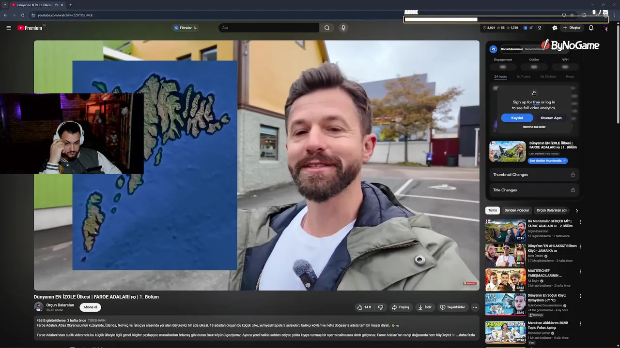Open options for FAROE ADALARI 2.Bölüm video
The image size is (620, 348).
tap(580, 222)
